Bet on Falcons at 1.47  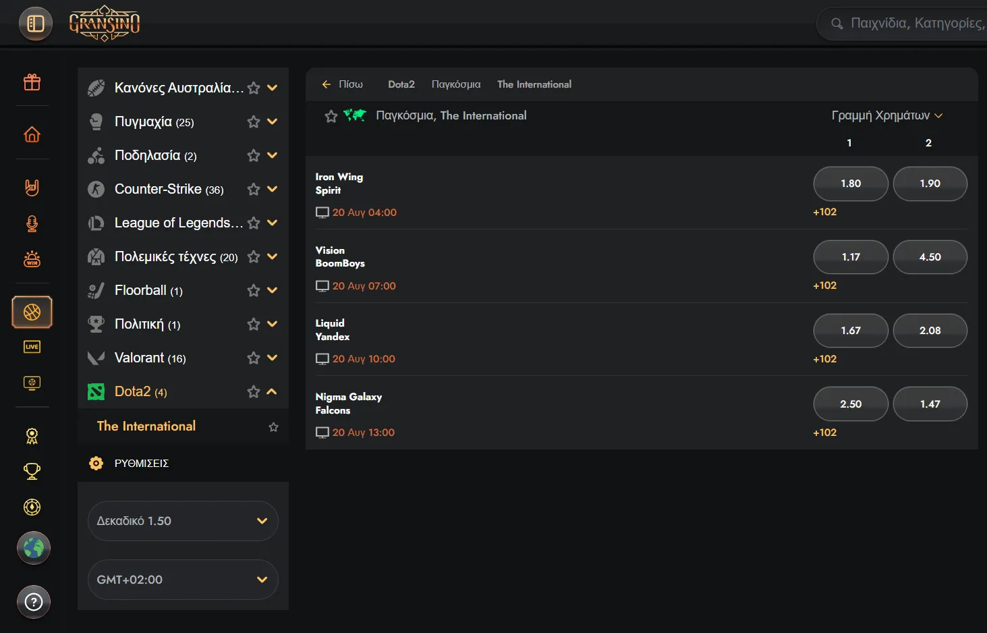(930, 404)
